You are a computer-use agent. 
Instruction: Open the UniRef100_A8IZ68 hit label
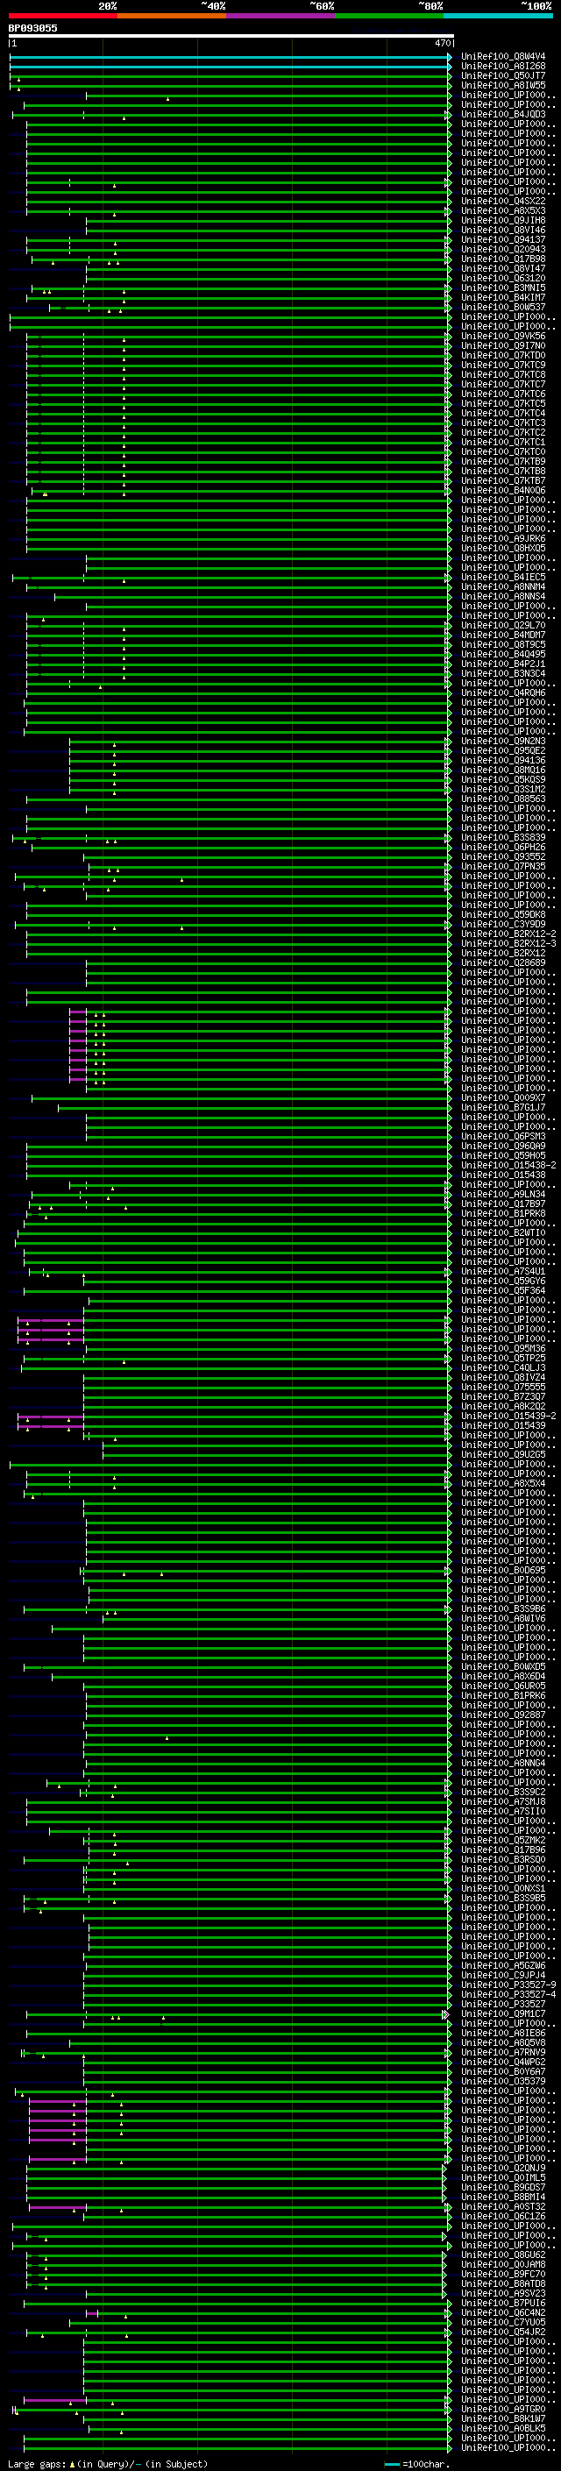(x=503, y=67)
